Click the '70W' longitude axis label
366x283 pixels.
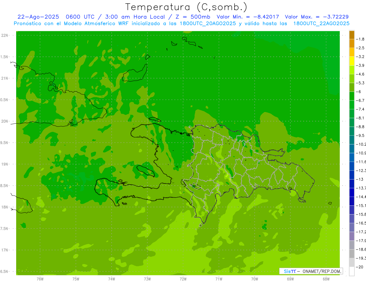(255, 279)
